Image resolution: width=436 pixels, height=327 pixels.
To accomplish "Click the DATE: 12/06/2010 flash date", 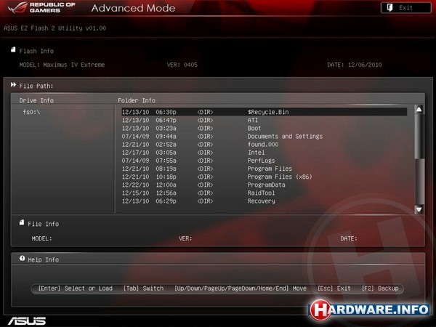I will click(355, 65).
